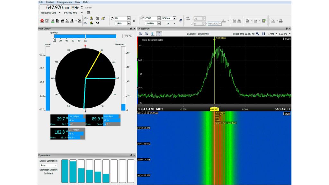This screenshot has width=329, height=185.
Task: Click the Ch. antenna selection icon
Action: point(91,18)
